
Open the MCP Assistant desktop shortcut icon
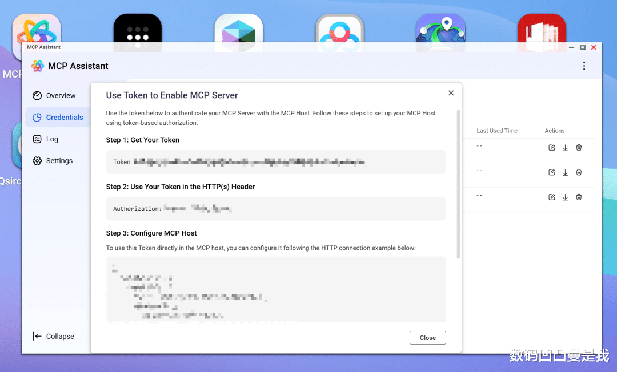tap(36, 27)
